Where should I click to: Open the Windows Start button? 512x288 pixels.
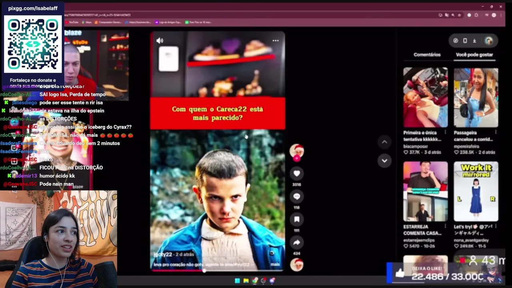click(x=237, y=281)
